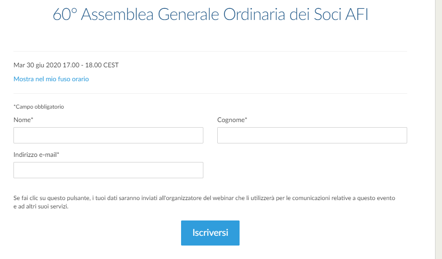Click the 'Indirizzo e-mail*' label
This screenshot has height=259, width=442.
pos(36,155)
